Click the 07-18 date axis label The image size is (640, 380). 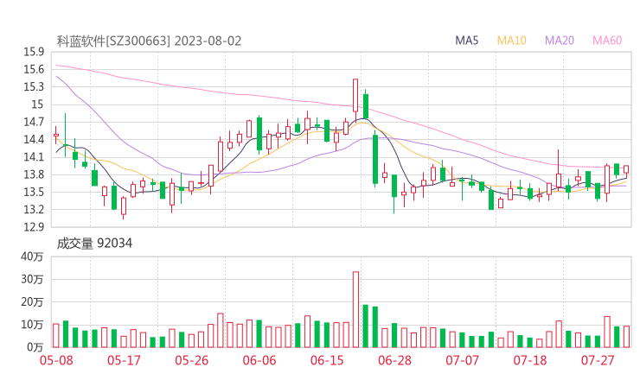coord(530,360)
